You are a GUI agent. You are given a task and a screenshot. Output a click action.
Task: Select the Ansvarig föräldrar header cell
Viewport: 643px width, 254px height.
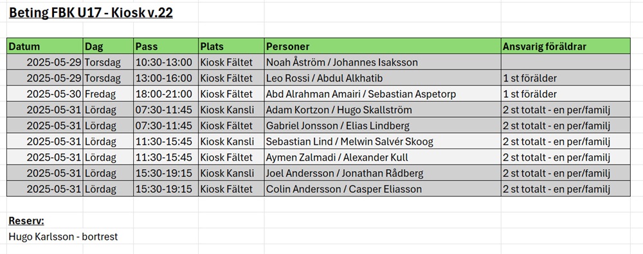point(565,46)
